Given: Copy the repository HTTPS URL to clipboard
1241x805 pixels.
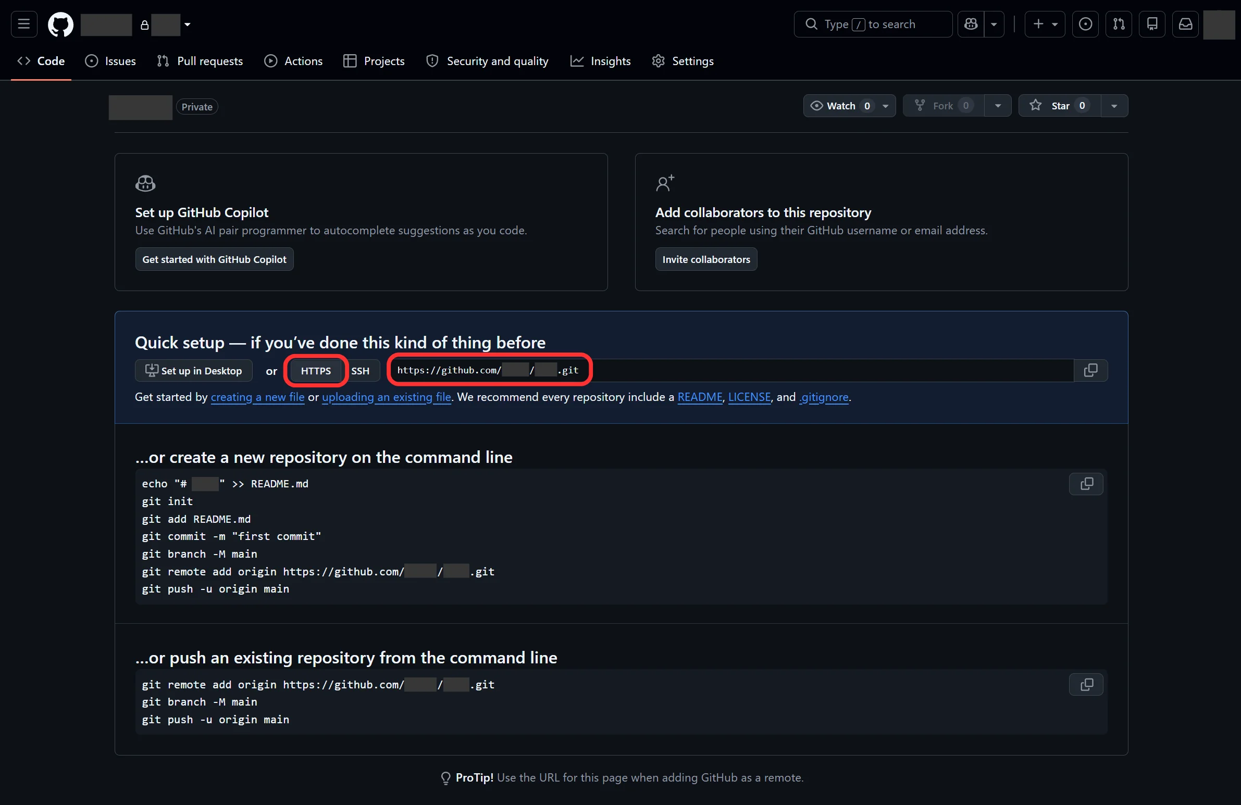Looking at the screenshot, I should (x=1090, y=370).
